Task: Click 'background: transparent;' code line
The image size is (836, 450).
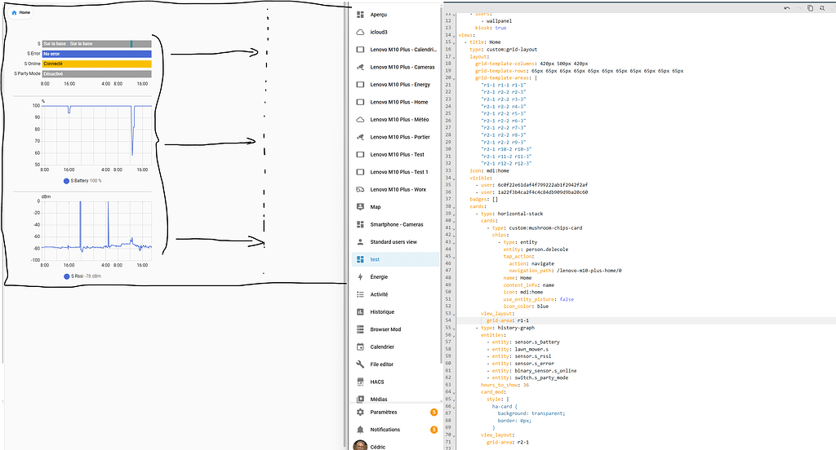Action: pyautogui.click(x=531, y=413)
